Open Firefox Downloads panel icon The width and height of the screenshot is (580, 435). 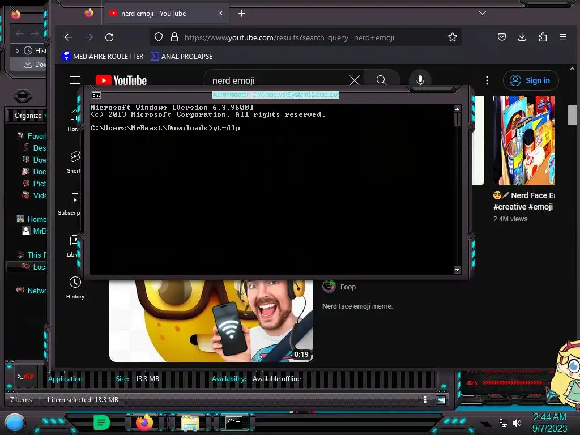tap(522, 37)
